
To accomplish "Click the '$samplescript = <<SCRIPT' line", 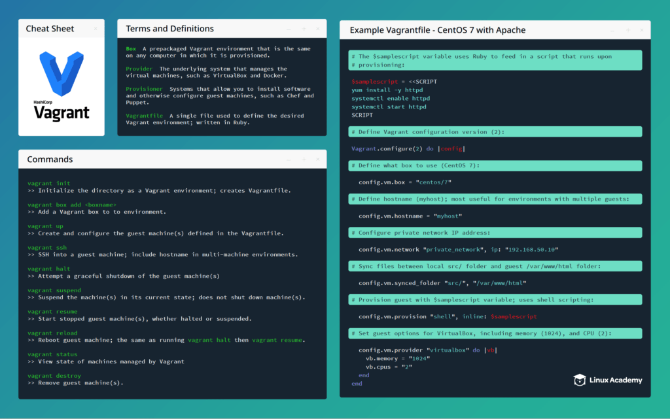I will (x=394, y=82).
